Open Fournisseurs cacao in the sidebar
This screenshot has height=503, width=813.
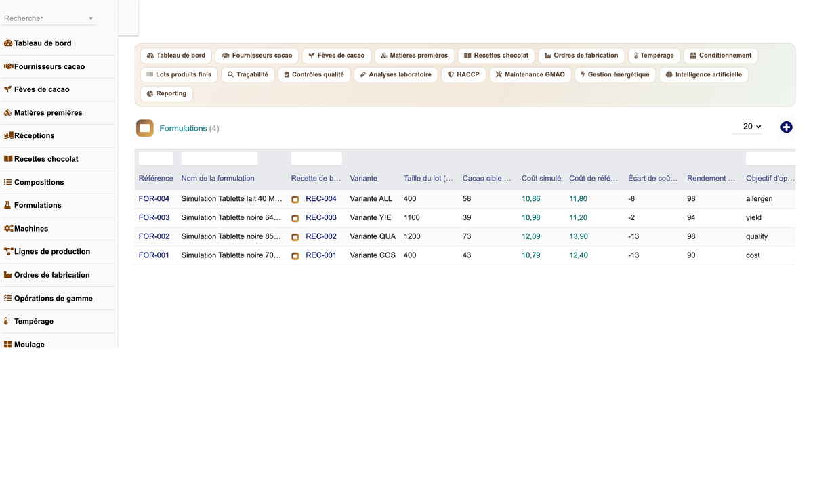44,66
